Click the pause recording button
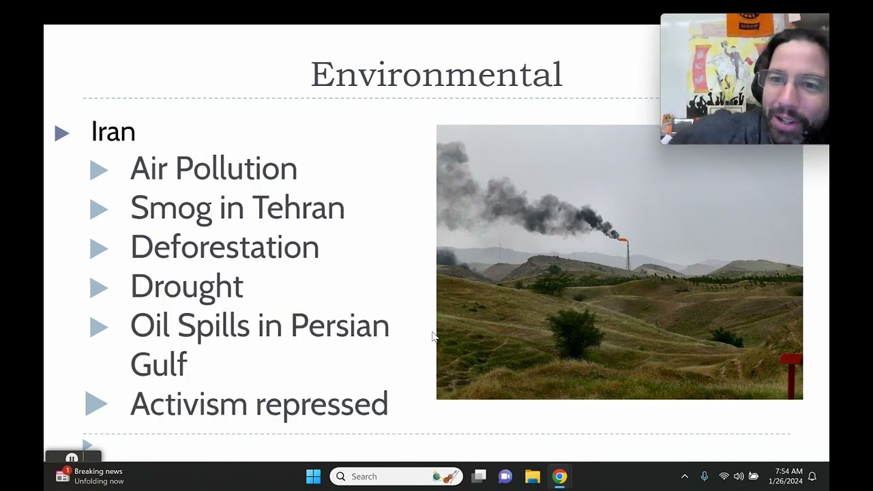The image size is (873, 491). 72,458
